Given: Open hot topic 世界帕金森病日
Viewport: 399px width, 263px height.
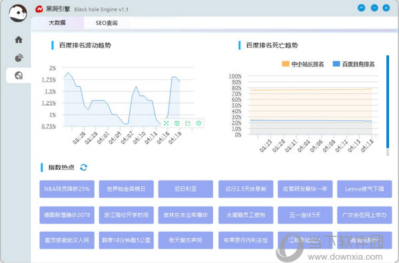Looking at the screenshot, I should [x=126, y=189].
